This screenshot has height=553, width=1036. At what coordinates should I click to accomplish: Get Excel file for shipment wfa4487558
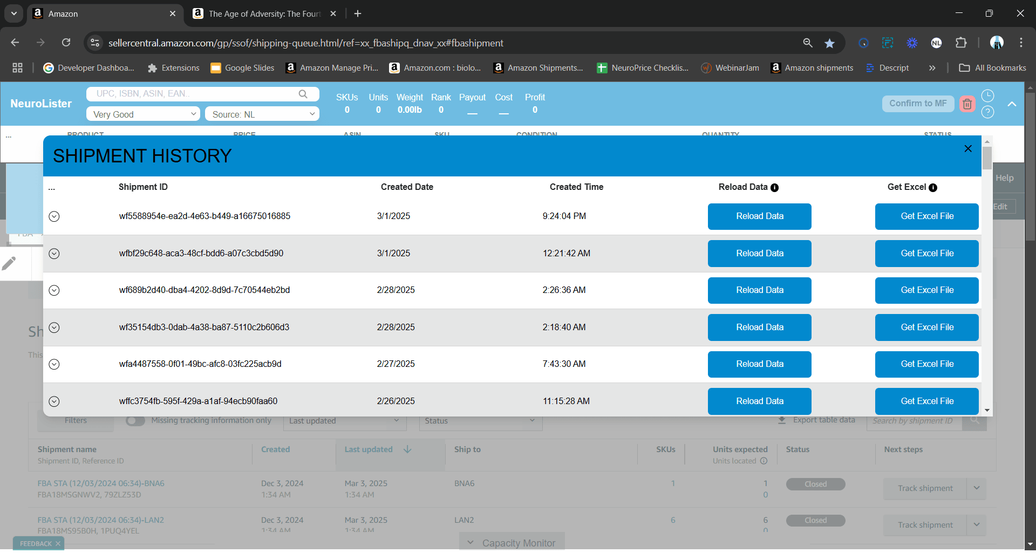click(926, 364)
